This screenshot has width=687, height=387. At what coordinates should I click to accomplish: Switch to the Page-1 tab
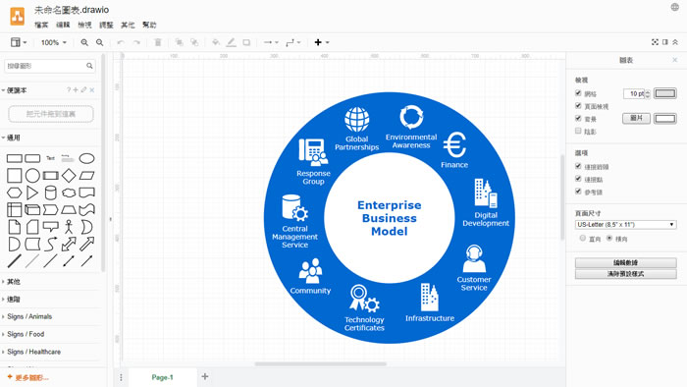click(163, 377)
